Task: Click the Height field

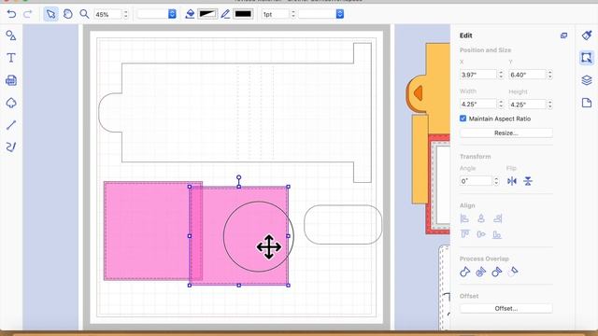Action: [x=527, y=104]
